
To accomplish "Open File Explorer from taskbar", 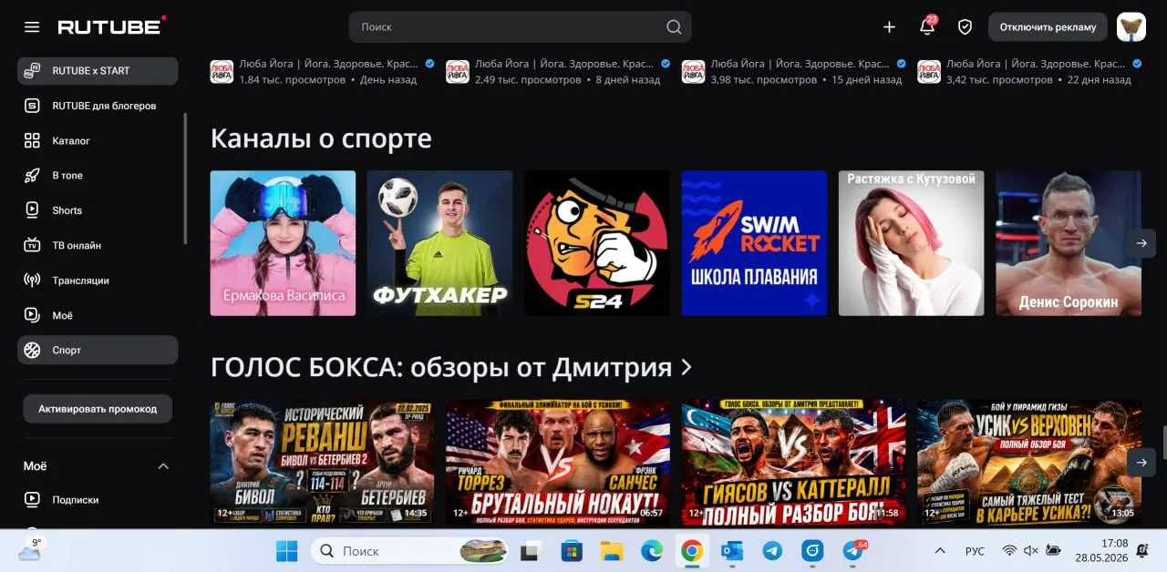I will click(x=611, y=551).
